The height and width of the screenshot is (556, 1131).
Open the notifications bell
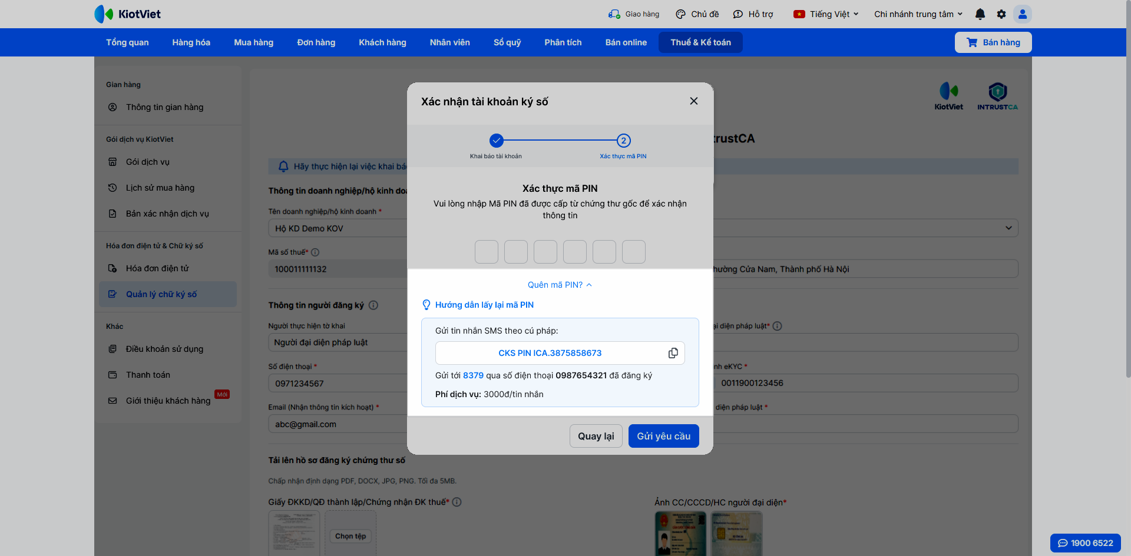(x=980, y=14)
